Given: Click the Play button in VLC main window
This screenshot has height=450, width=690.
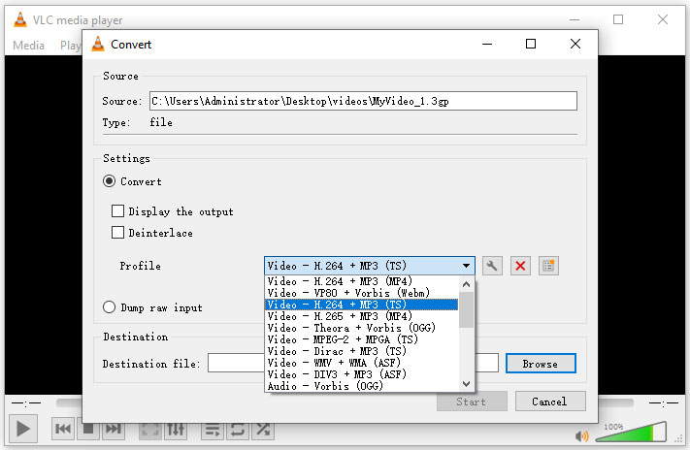Looking at the screenshot, I should (23, 429).
